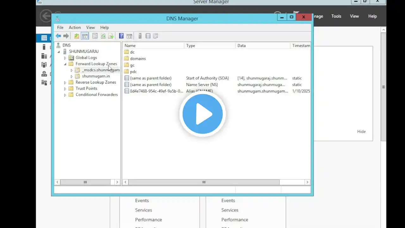Collapse the Forward Lookup Zones node
Screen dimensions: 405x228
point(65,64)
